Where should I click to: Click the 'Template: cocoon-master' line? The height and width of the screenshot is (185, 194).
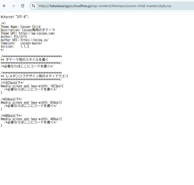click(21, 43)
